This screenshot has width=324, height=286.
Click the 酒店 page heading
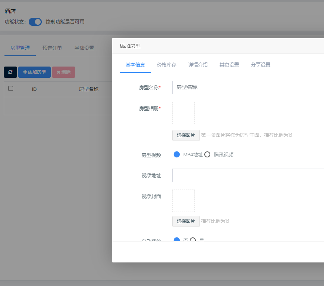[x=10, y=11]
